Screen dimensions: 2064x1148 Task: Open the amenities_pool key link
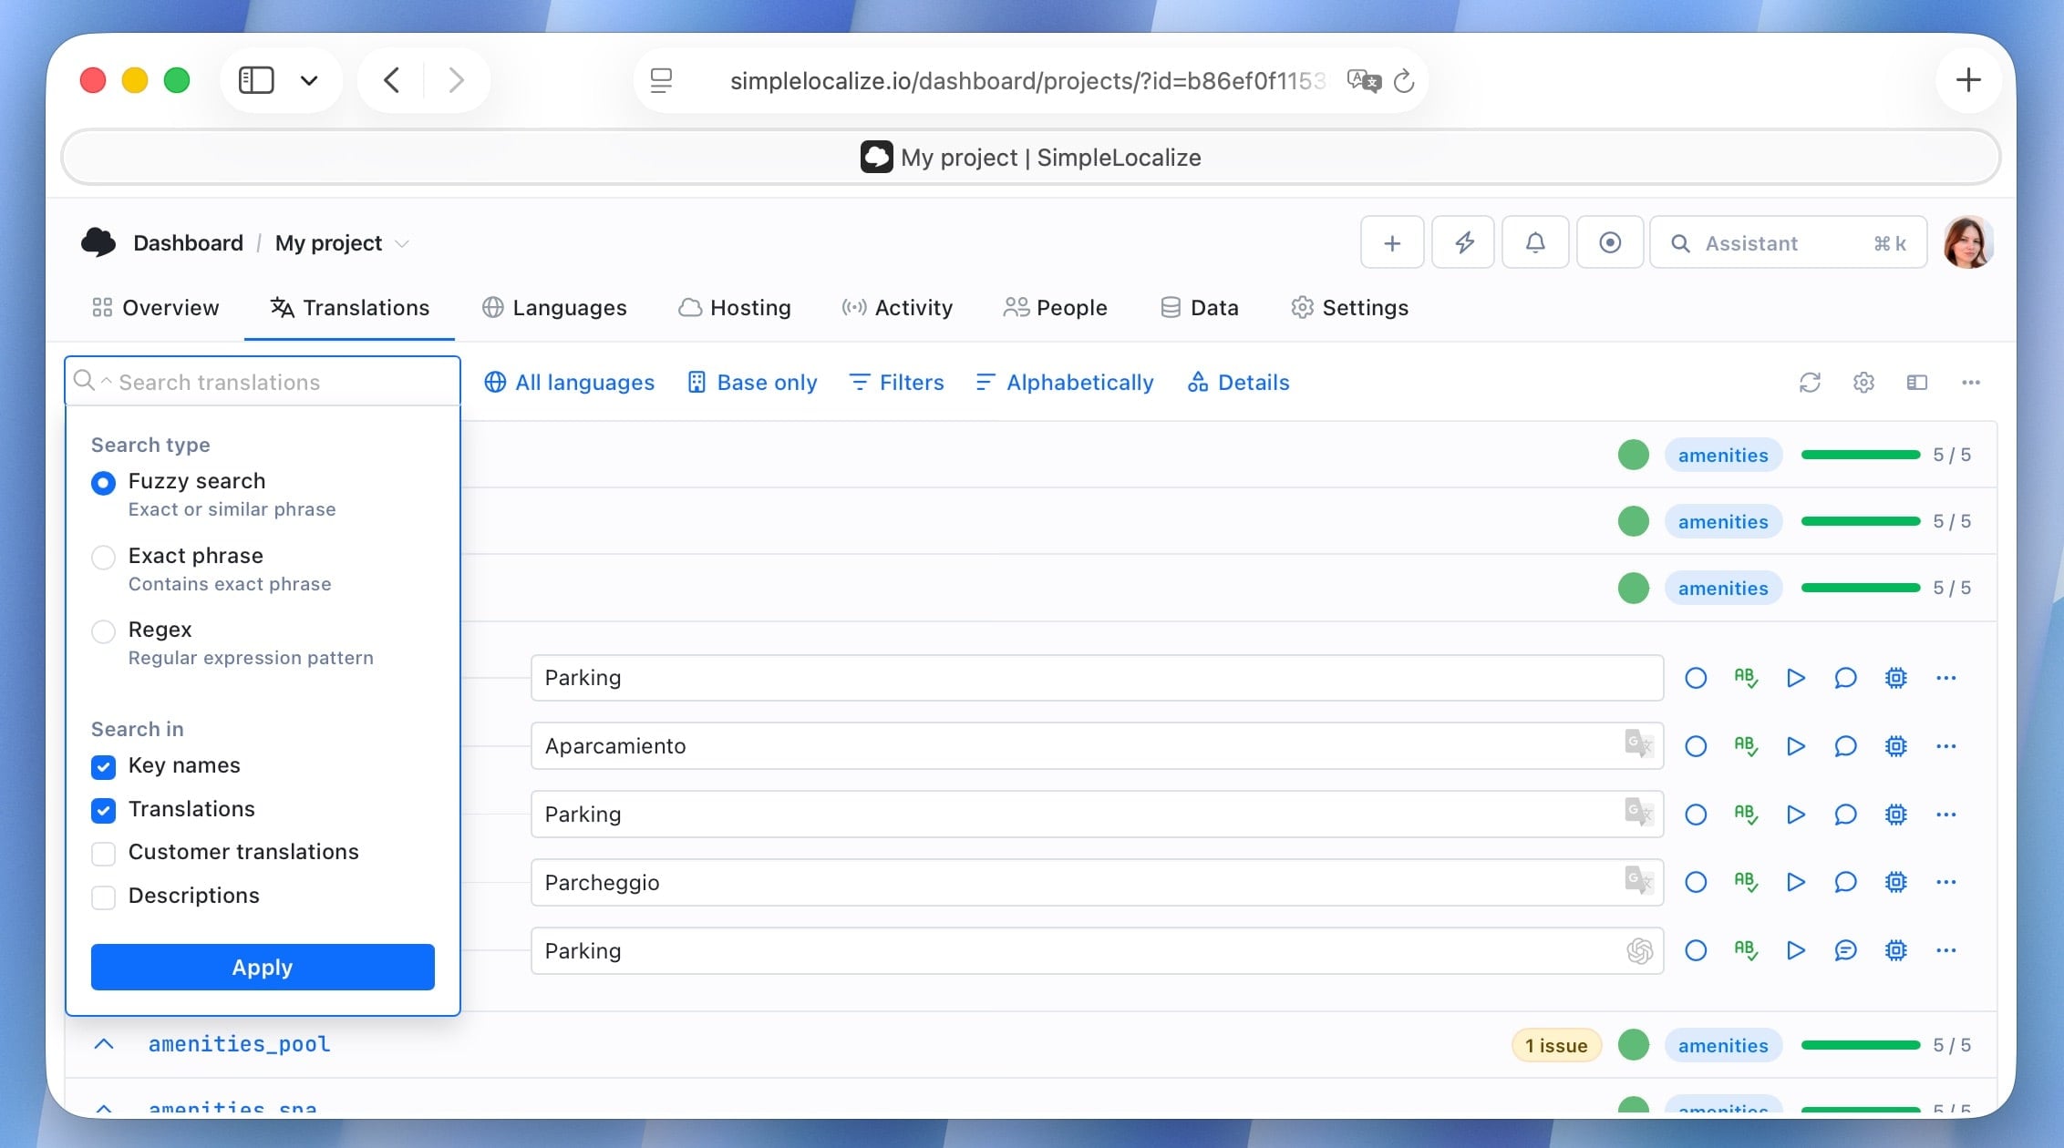(x=240, y=1044)
